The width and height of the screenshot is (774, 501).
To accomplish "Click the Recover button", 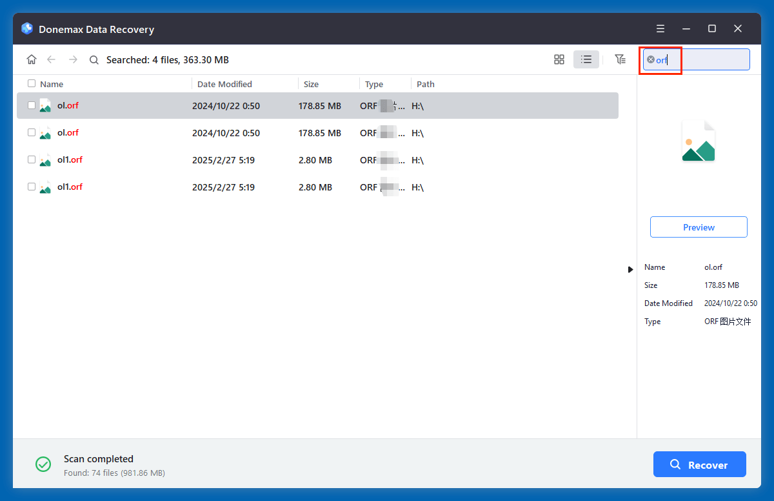I will pyautogui.click(x=699, y=464).
